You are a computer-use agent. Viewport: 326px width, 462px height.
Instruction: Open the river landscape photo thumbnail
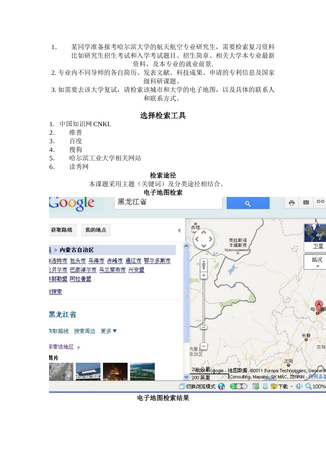142,372
